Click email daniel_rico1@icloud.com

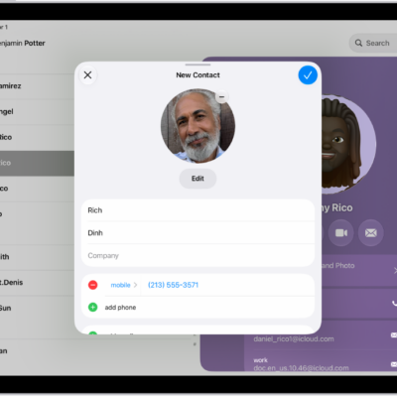pos(294,339)
